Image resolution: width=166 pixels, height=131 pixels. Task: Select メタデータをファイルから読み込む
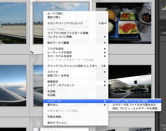(x=135, y=105)
